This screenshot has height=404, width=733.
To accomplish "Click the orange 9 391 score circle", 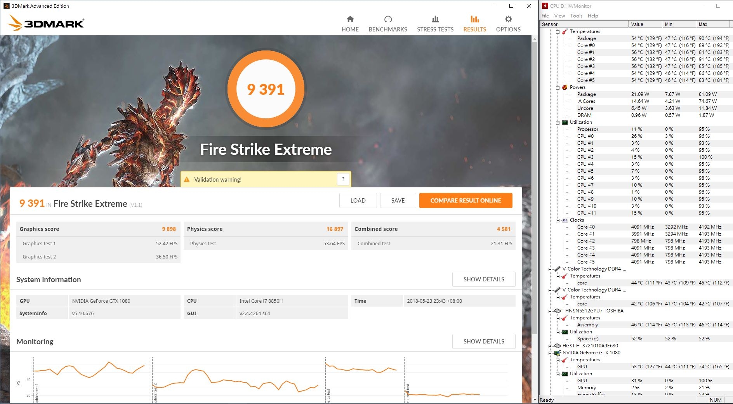I will [266, 89].
